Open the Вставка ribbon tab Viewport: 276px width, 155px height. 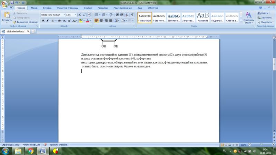click(47, 8)
